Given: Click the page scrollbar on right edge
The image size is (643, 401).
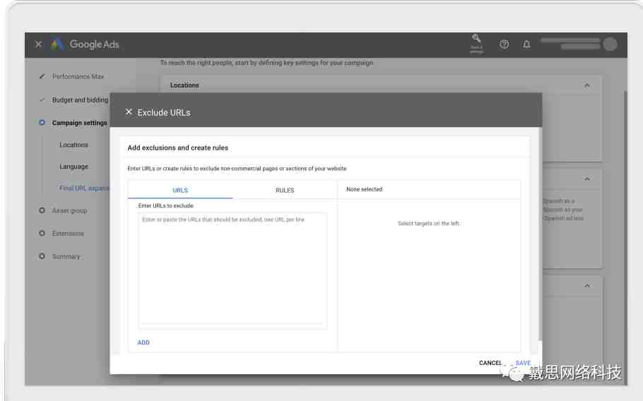Looking at the screenshot, I should (x=625, y=238).
